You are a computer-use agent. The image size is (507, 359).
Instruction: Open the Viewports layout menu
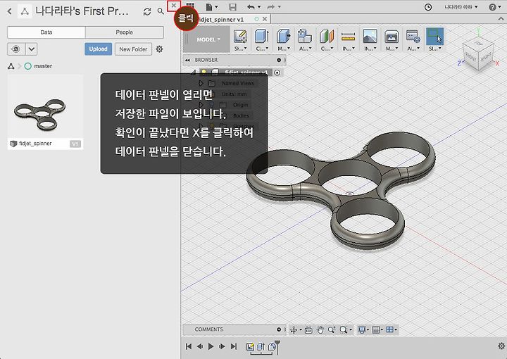pos(390,329)
